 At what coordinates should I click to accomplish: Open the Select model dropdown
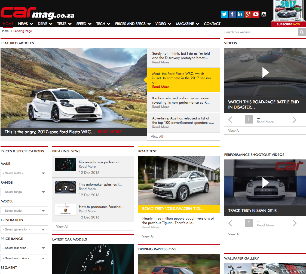[x=24, y=211]
